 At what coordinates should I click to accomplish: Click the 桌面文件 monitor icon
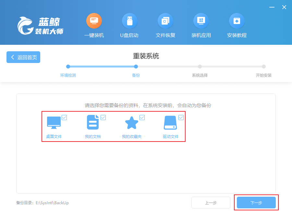(x=54, y=123)
